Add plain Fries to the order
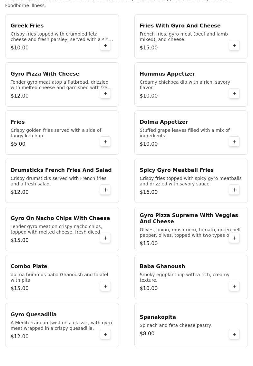The width and height of the screenshot is (253, 366). click(x=105, y=142)
